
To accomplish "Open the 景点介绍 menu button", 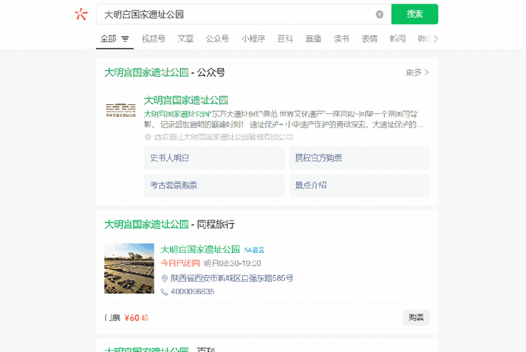I will point(360,186).
